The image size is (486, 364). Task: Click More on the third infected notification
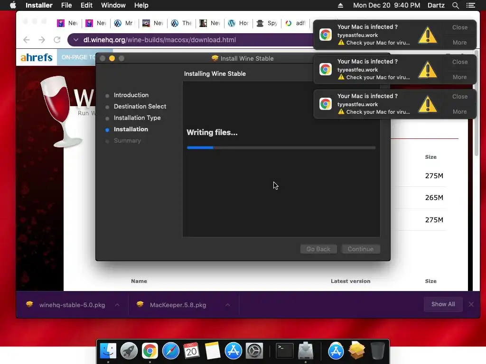coord(459,112)
